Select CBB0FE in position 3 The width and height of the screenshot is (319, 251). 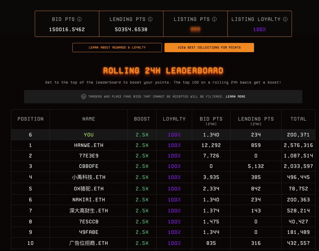(x=89, y=166)
